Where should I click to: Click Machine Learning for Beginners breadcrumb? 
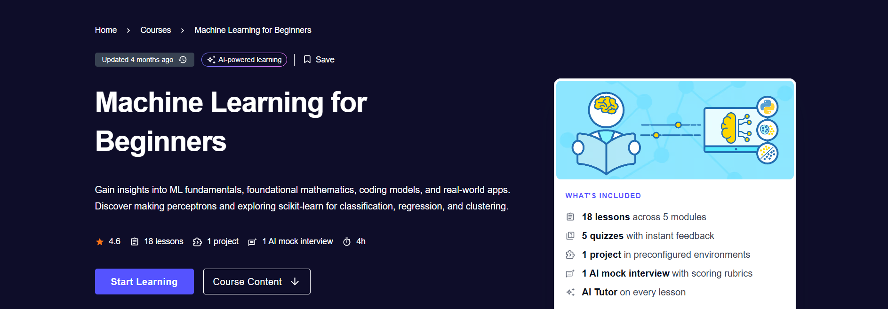click(x=253, y=30)
